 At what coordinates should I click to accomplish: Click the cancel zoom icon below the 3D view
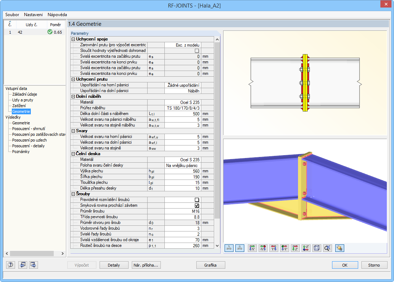click(327, 248)
